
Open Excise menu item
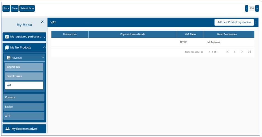click(24, 107)
